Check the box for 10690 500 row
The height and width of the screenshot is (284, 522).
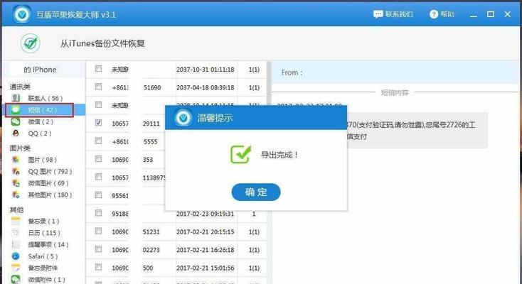tap(98, 267)
